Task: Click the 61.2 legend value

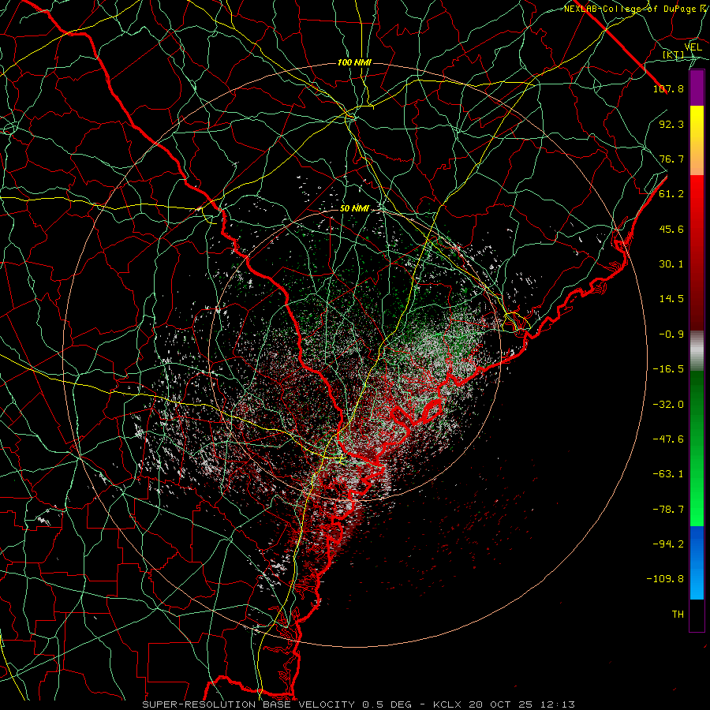Action: 671,194
